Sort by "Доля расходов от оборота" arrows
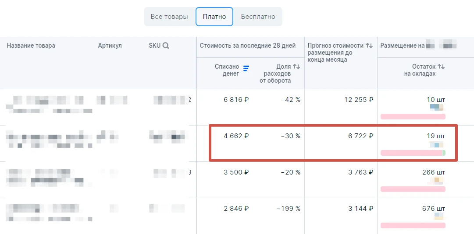The height and width of the screenshot is (234, 474). click(x=296, y=66)
